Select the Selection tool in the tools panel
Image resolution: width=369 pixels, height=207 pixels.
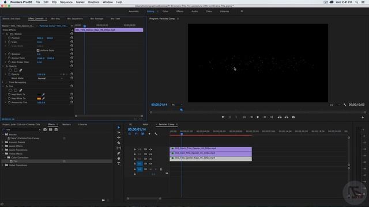[x=119, y=128]
